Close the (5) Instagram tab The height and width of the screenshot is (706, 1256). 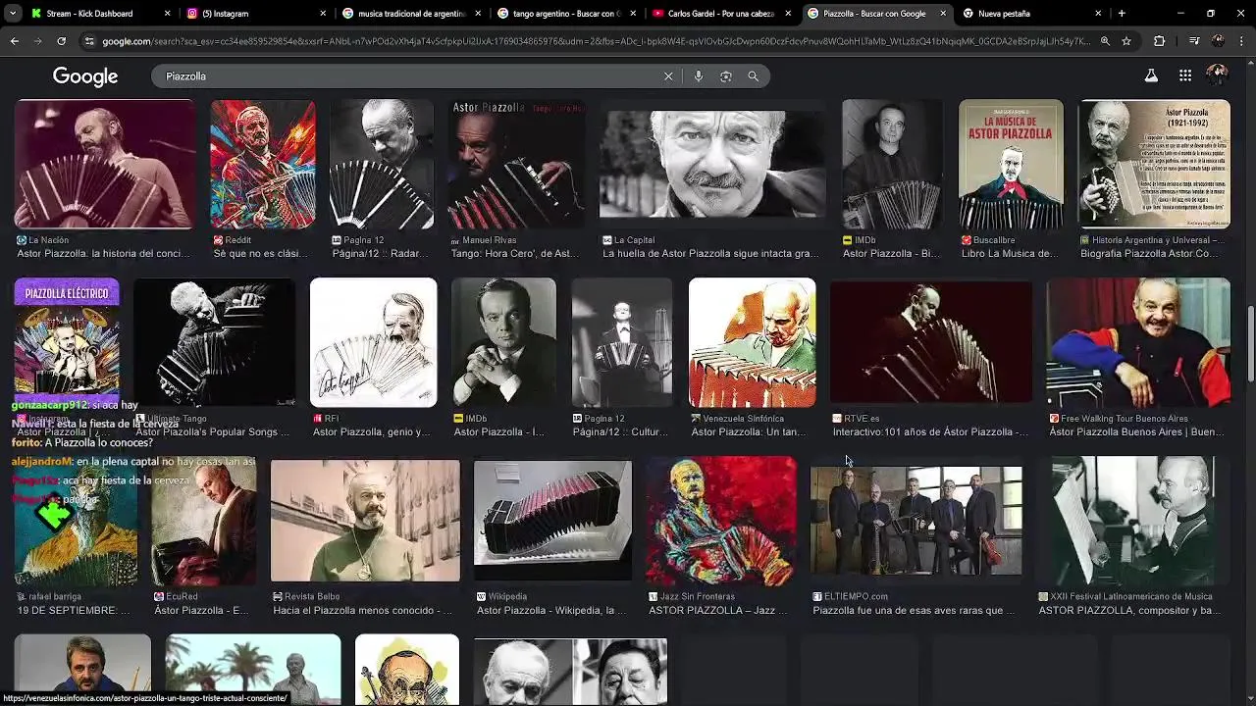coord(323,14)
